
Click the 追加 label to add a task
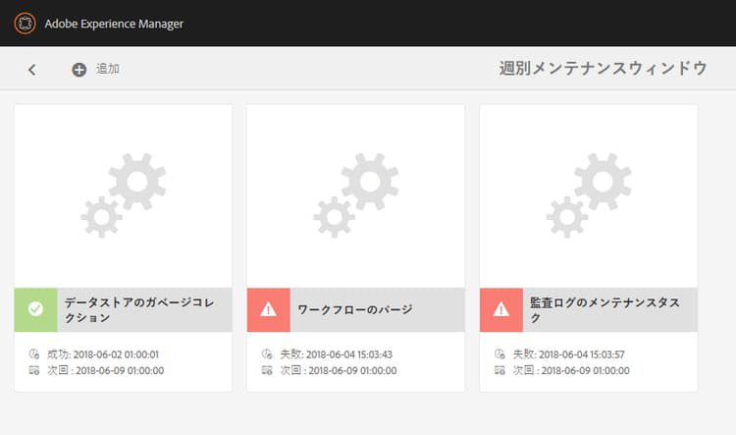click(108, 69)
